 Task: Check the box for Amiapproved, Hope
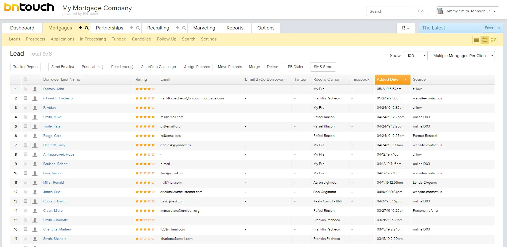pyautogui.click(x=26, y=154)
